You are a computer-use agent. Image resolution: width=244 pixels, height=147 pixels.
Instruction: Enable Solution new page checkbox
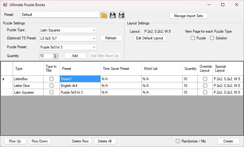[212, 38]
